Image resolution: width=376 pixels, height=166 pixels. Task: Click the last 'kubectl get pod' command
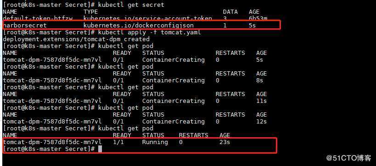(x=126, y=128)
